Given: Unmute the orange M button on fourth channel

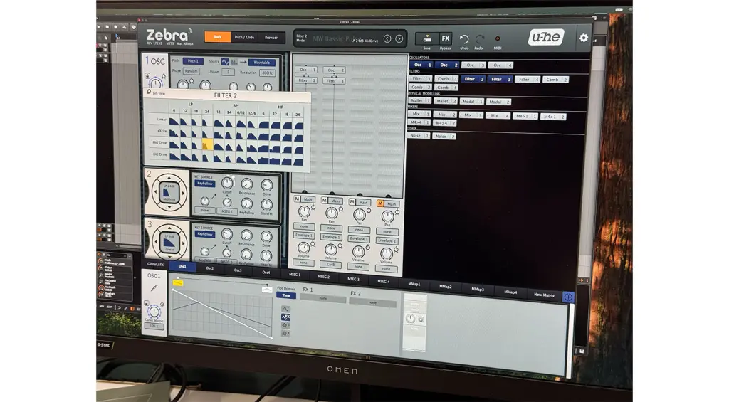Looking at the screenshot, I should tap(380, 202).
